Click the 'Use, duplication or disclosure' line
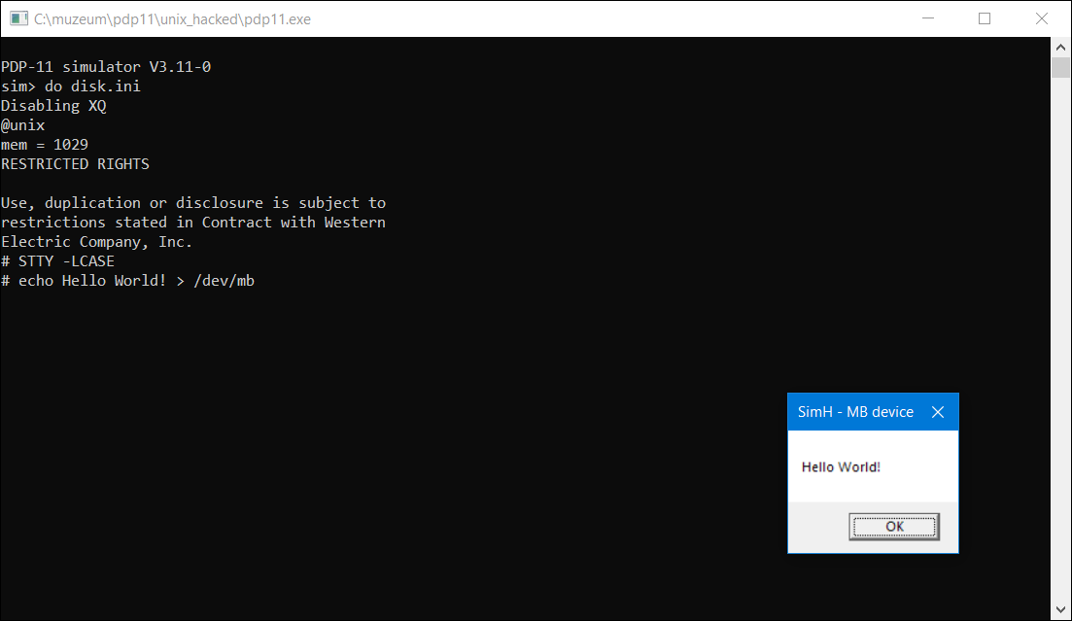This screenshot has width=1072, height=621. coord(193,203)
